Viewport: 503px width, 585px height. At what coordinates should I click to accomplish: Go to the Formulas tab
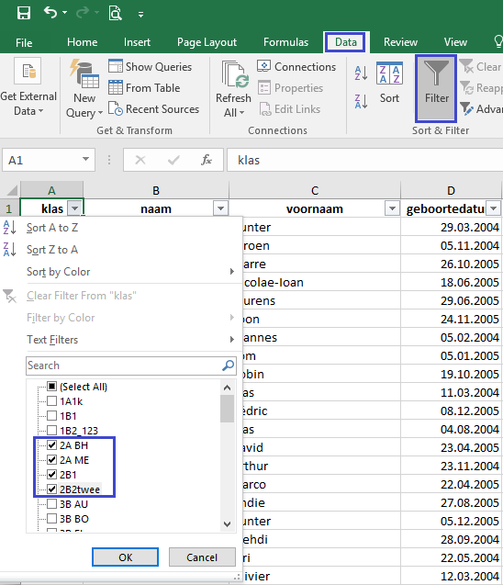coord(285,42)
